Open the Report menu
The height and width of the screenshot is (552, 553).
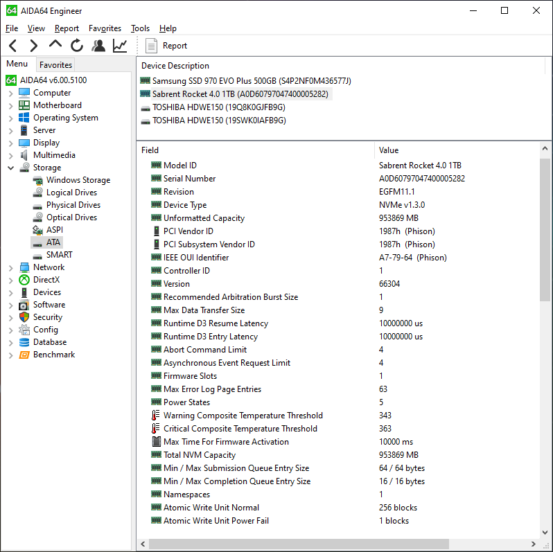[67, 28]
